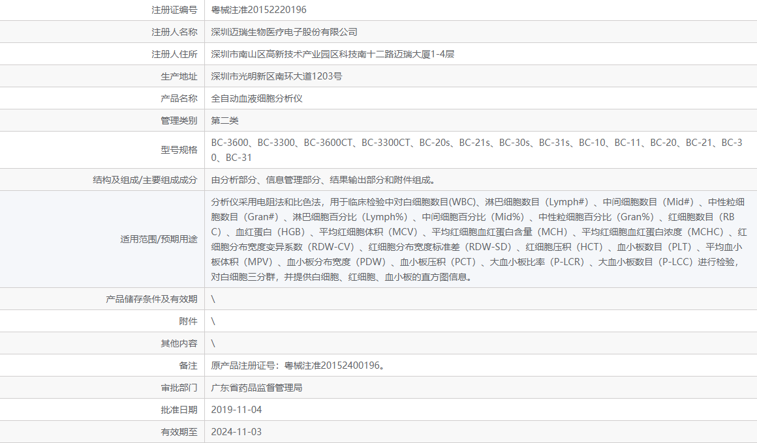Image resolution: width=757 pixels, height=443 pixels.
Task: Click the 附件 label
Action: (189, 321)
